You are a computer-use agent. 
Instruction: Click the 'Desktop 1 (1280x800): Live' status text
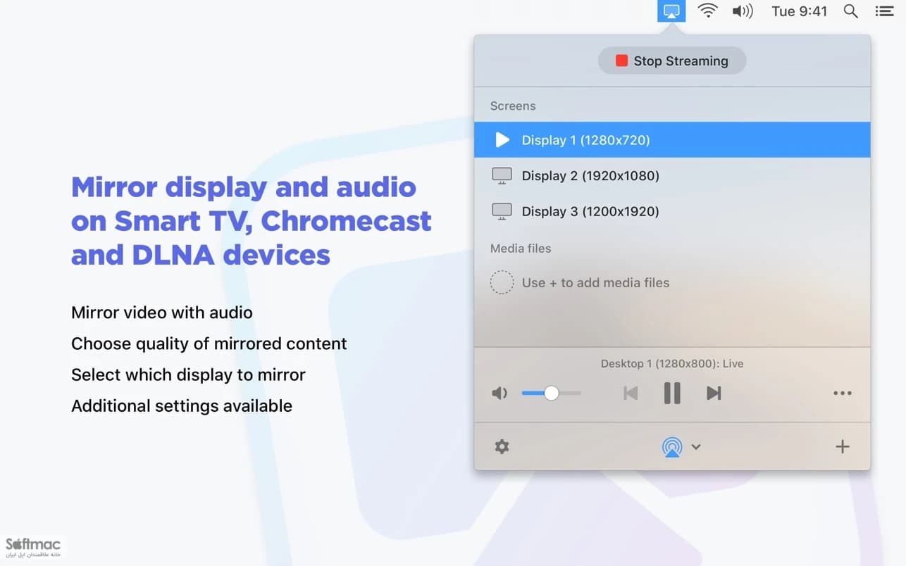click(x=672, y=364)
